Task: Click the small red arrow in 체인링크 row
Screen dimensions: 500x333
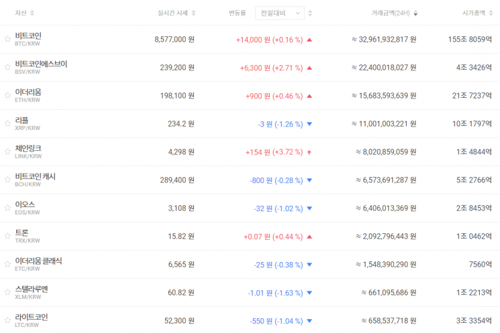Action: click(x=309, y=152)
